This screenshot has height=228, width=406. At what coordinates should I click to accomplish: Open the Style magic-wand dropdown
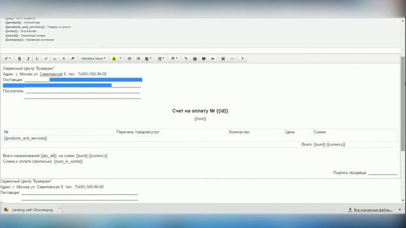tap(8, 59)
